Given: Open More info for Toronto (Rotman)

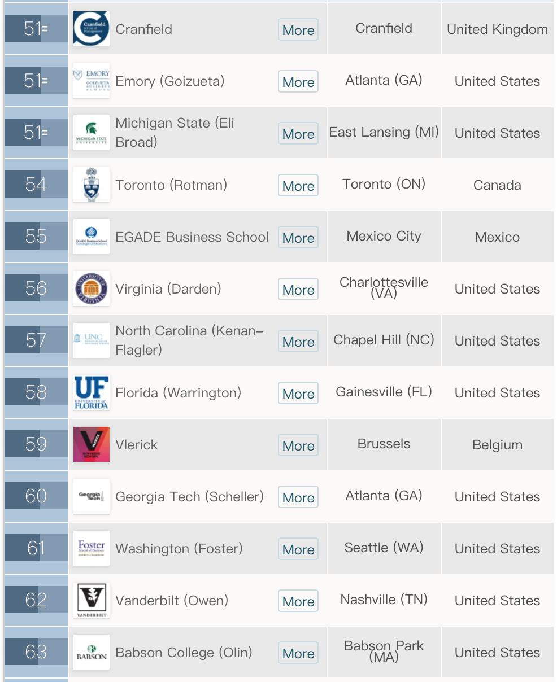Looking at the screenshot, I should coord(298,186).
